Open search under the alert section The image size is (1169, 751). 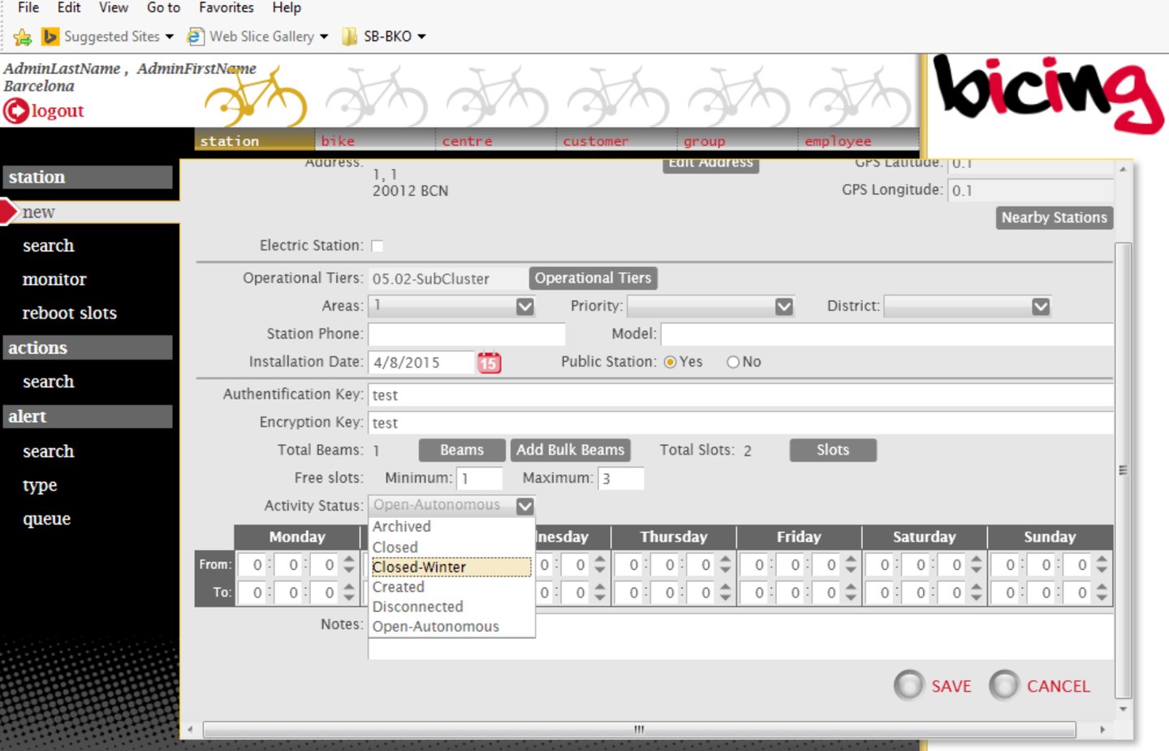point(48,451)
